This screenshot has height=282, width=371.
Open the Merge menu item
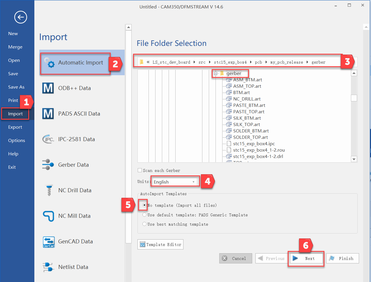[x=15, y=47]
